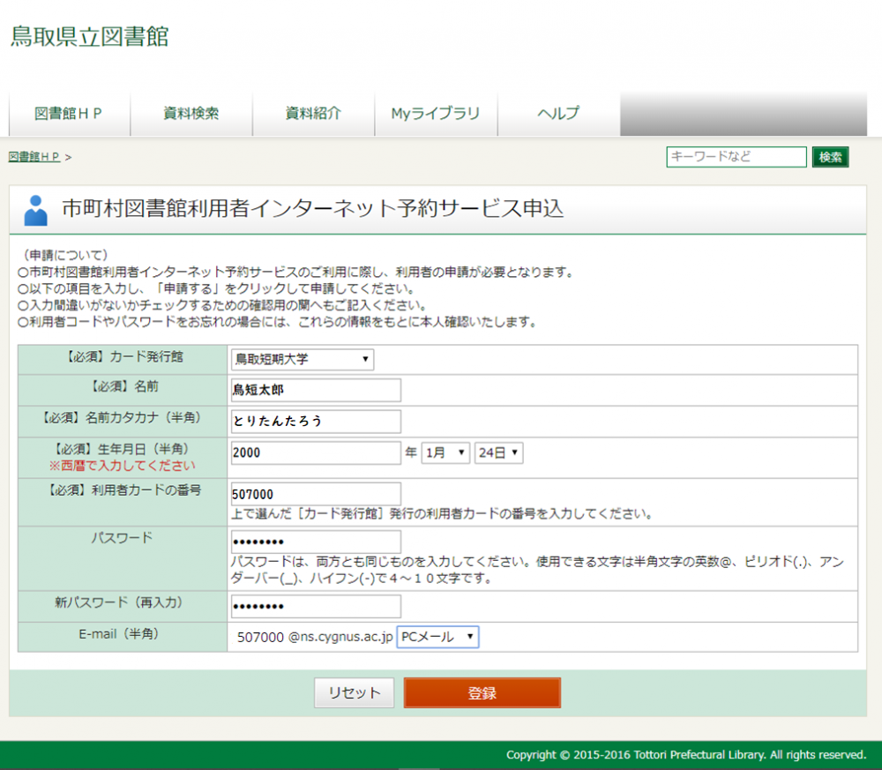Expand the カード発行館 library dropdown

(302, 360)
